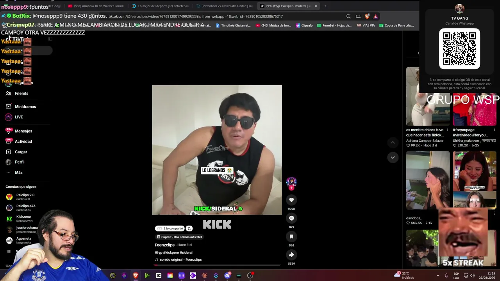This screenshot has width=500, height=281.
Task: Open comments via the speech bubble icon
Action: [291, 218]
